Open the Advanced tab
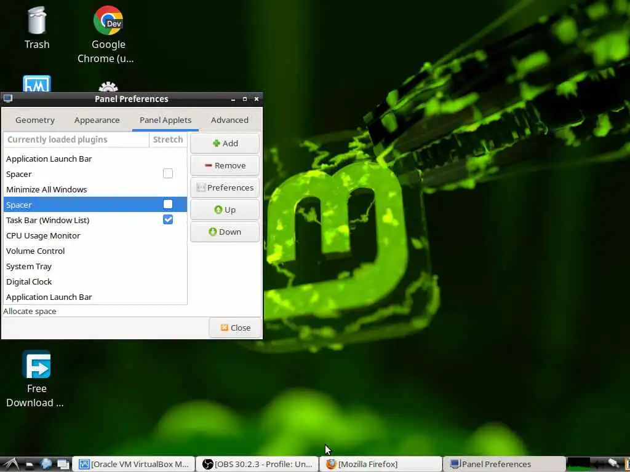This screenshot has height=472, width=630. [229, 120]
